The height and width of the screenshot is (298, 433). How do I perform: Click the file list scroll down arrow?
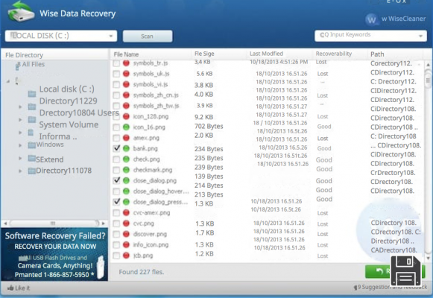click(x=428, y=259)
